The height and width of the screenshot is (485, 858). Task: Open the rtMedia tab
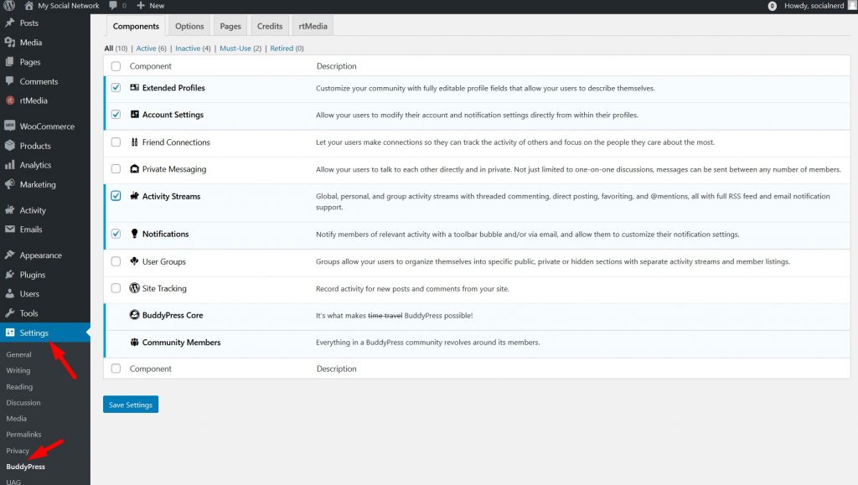[313, 26]
